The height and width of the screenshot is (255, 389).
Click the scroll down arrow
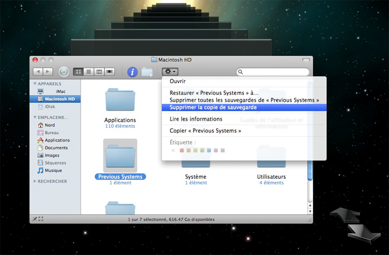pos(310,211)
